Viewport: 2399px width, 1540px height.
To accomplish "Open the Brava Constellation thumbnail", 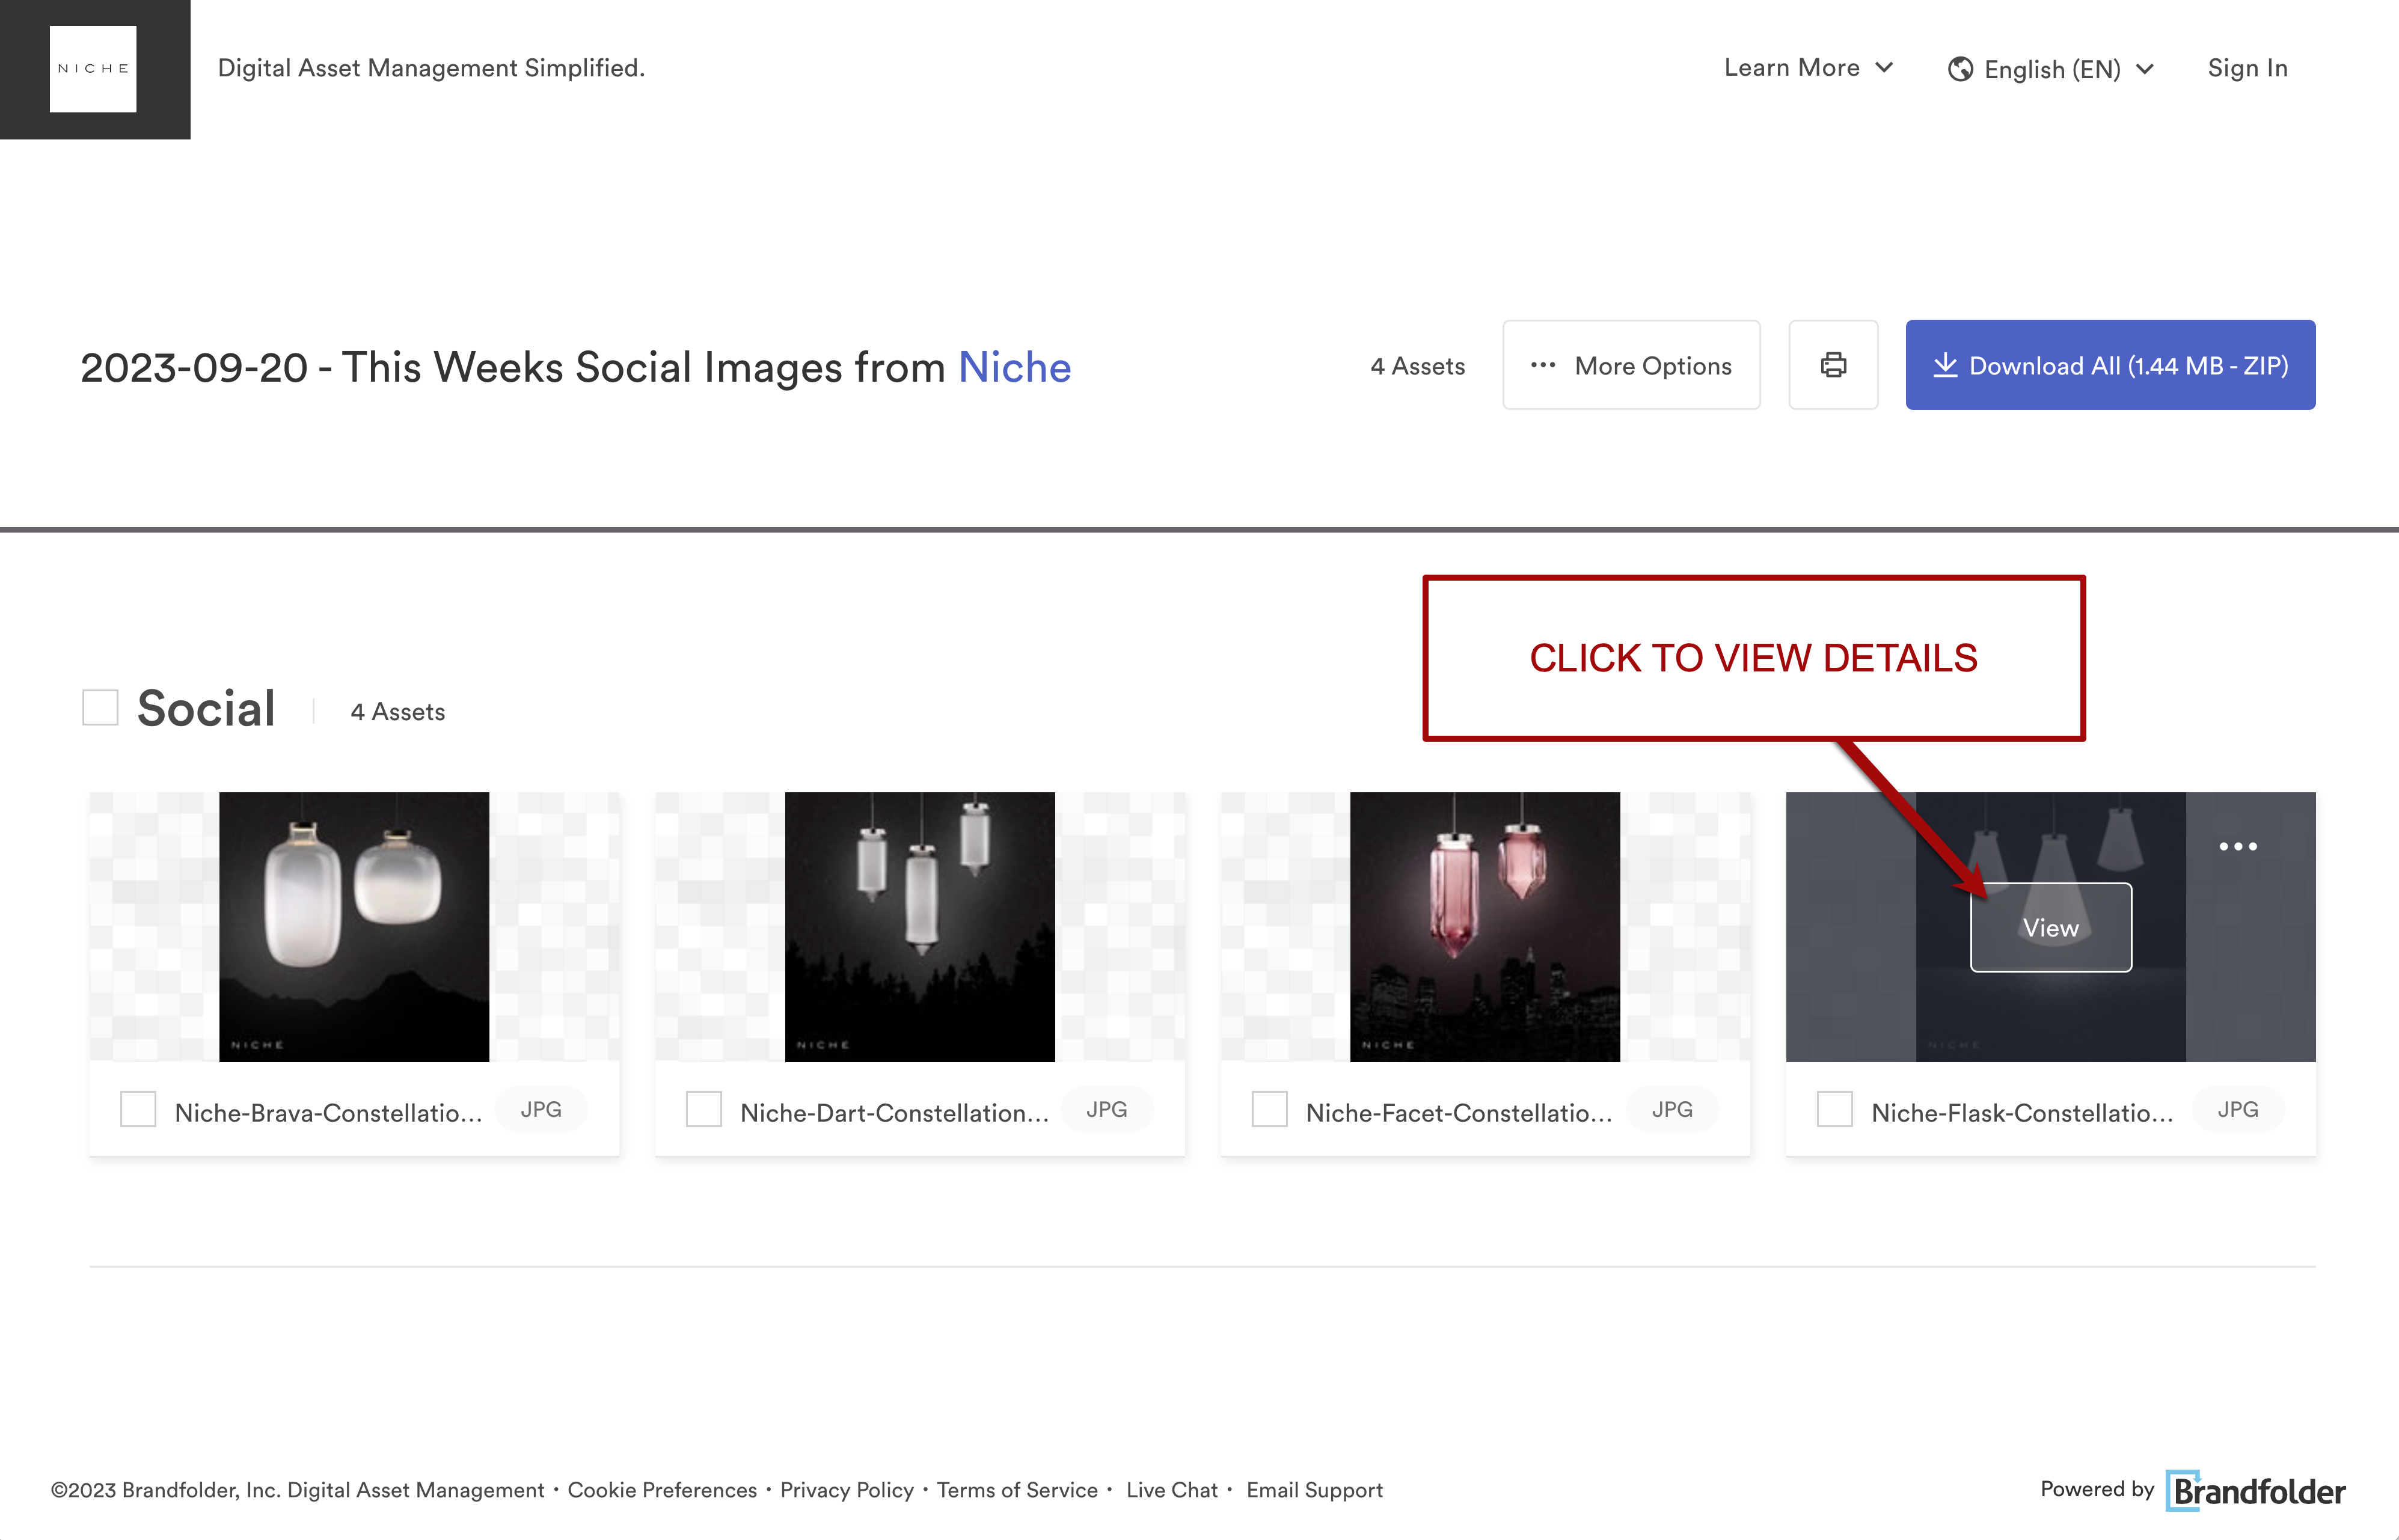I will click(354, 927).
